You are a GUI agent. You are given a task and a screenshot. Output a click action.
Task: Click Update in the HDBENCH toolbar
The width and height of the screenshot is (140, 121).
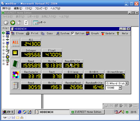point(108,33)
